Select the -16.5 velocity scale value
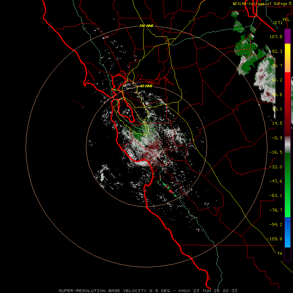293x293 pixels. (276, 152)
